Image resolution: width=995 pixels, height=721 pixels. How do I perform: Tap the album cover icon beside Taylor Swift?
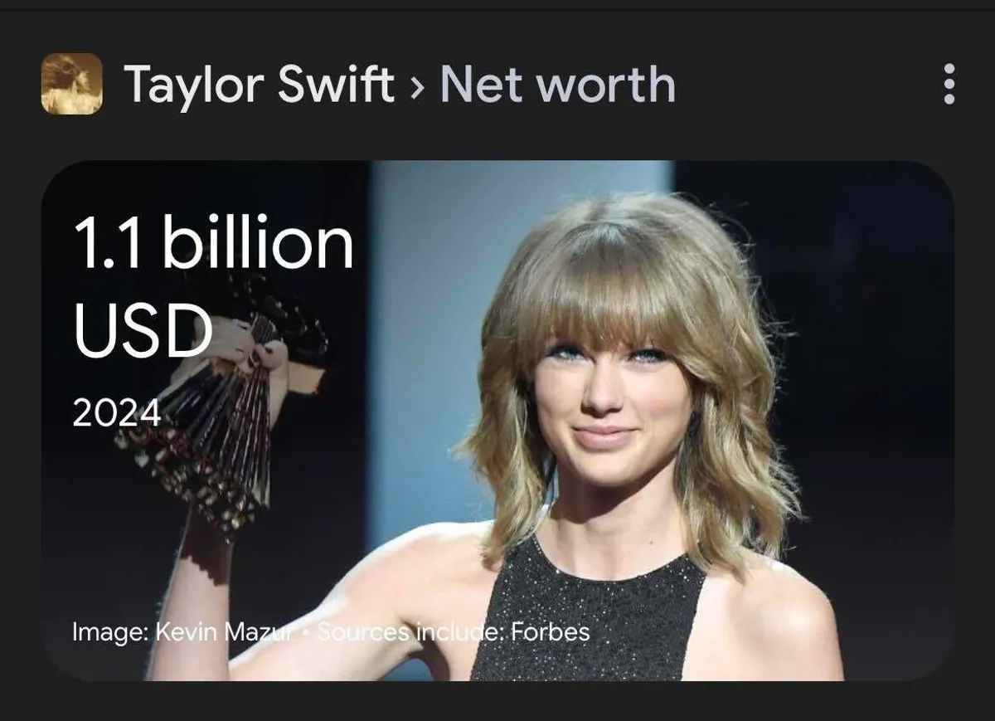pos(72,84)
